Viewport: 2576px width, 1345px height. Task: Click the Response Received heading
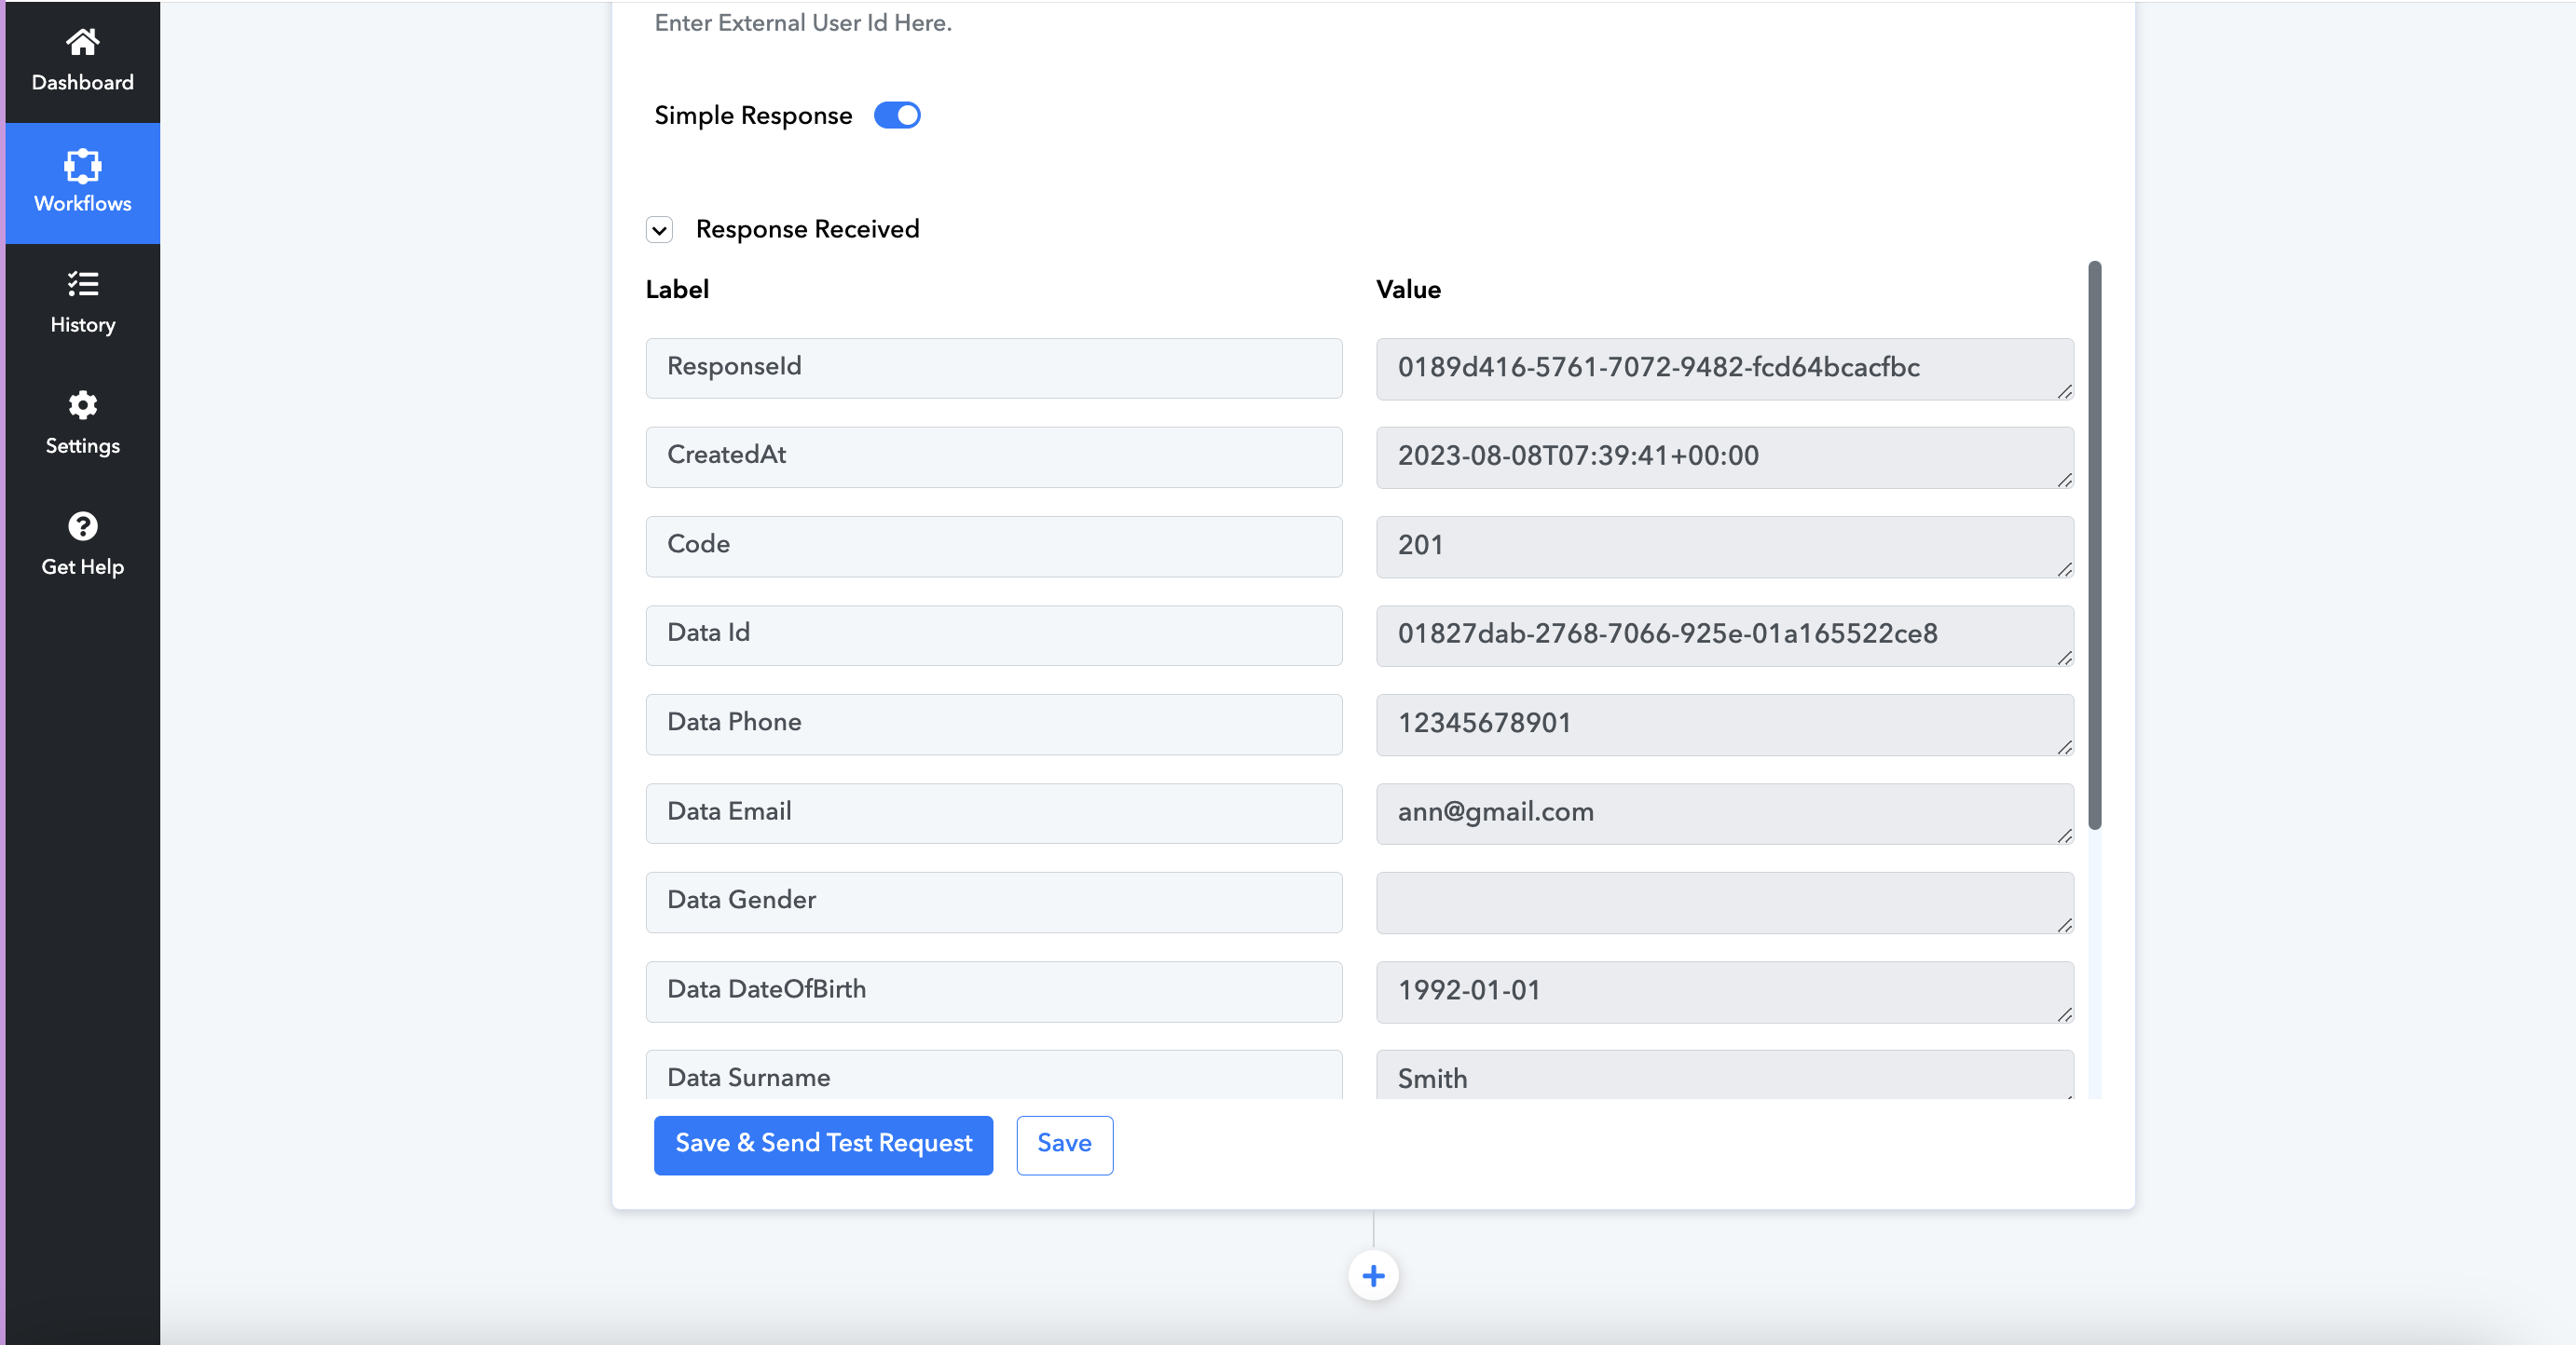pyautogui.click(x=807, y=230)
